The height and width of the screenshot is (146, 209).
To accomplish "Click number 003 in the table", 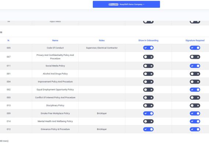I will pos(8,97).
